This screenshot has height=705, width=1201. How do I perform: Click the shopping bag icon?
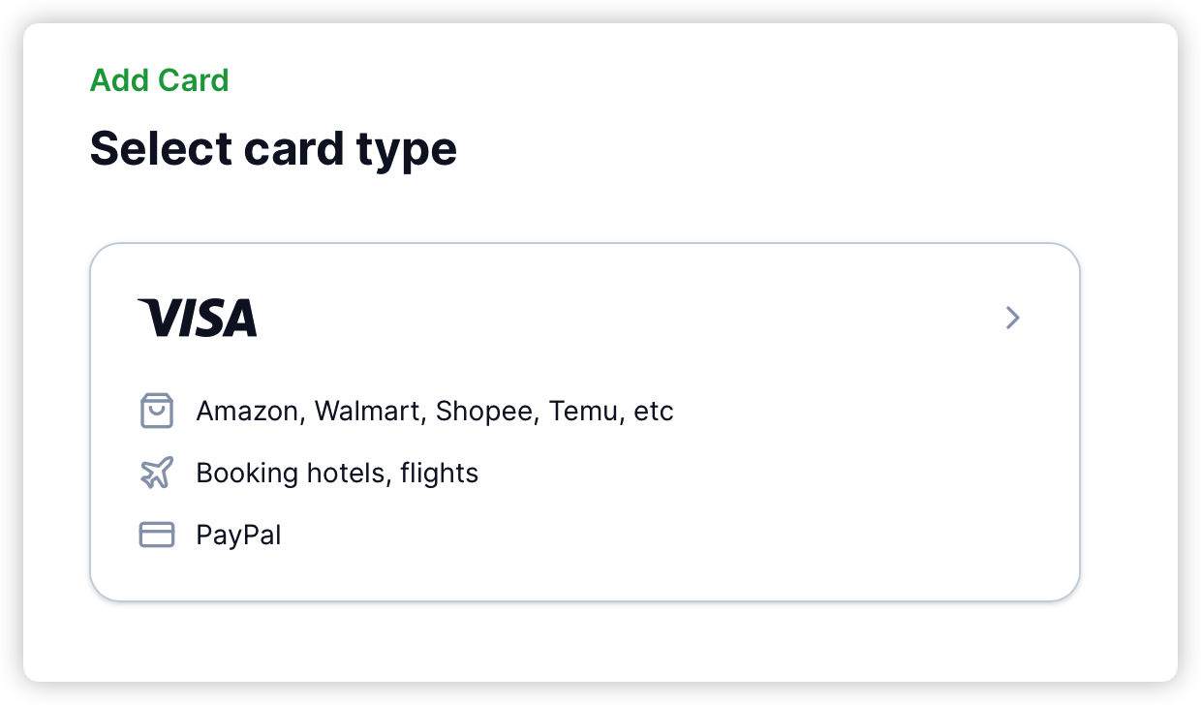coord(157,411)
